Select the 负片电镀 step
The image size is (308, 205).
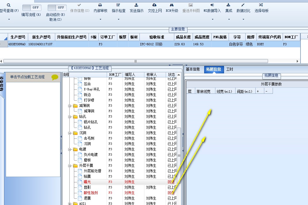click(91, 155)
